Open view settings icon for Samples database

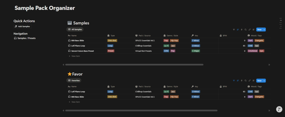(253, 30)
